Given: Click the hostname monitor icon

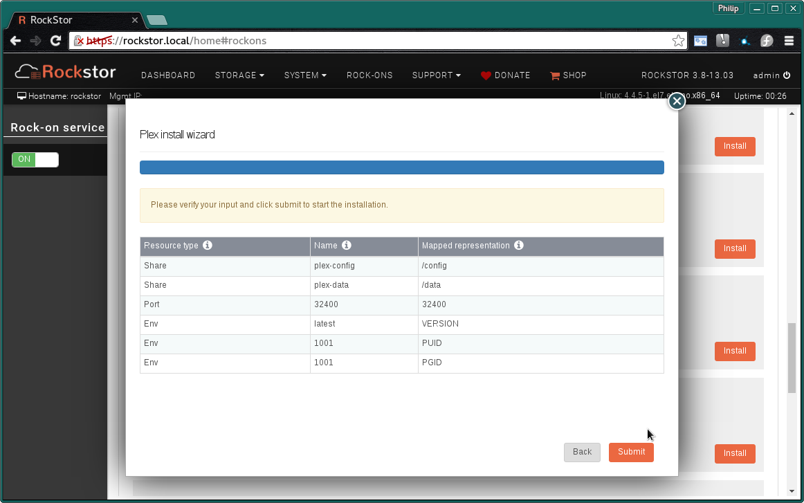Looking at the screenshot, I should click(x=21, y=96).
